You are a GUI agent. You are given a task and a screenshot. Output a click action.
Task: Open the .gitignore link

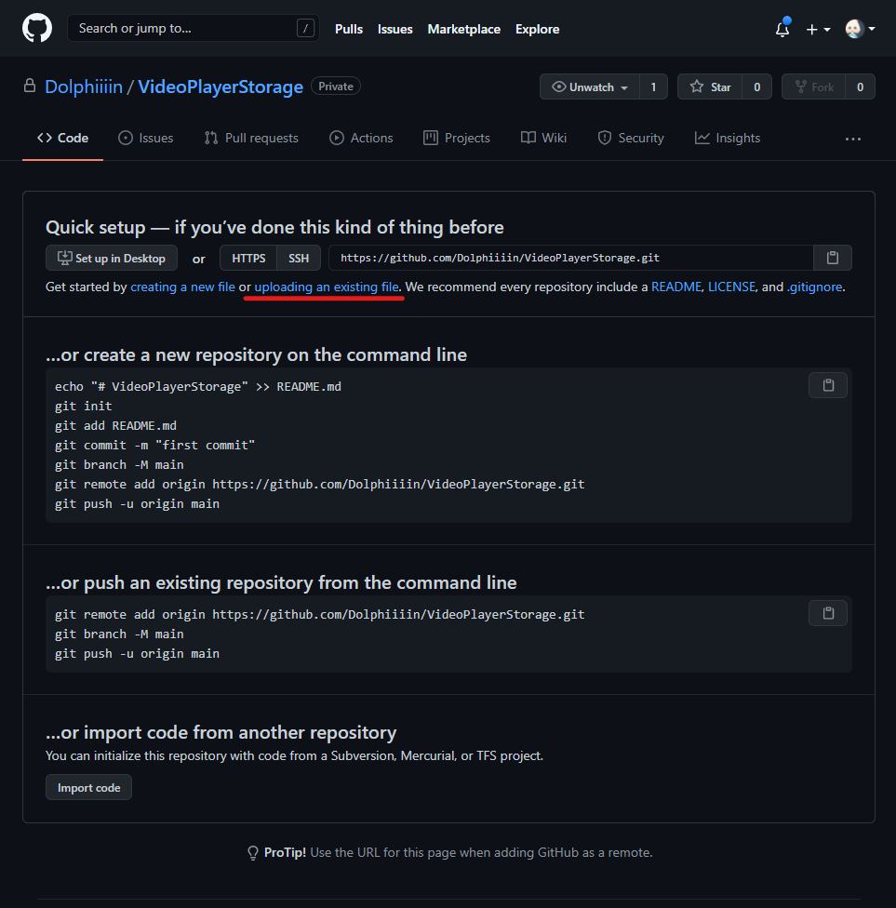pos(814,287)
